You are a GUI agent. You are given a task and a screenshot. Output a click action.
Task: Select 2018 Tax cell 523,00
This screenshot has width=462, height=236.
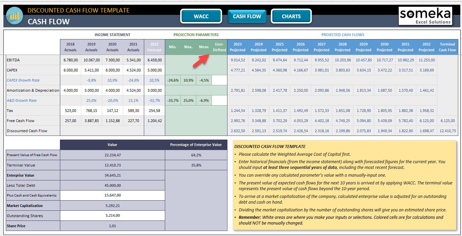[x=70, y=111]
